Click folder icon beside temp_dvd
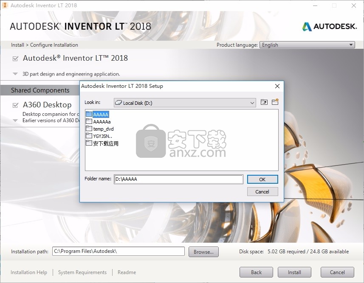364x283 pixels. click(x=89, y=129)
